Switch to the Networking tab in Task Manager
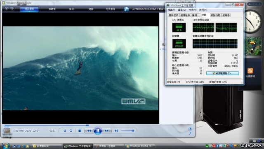 pos(215,15)
